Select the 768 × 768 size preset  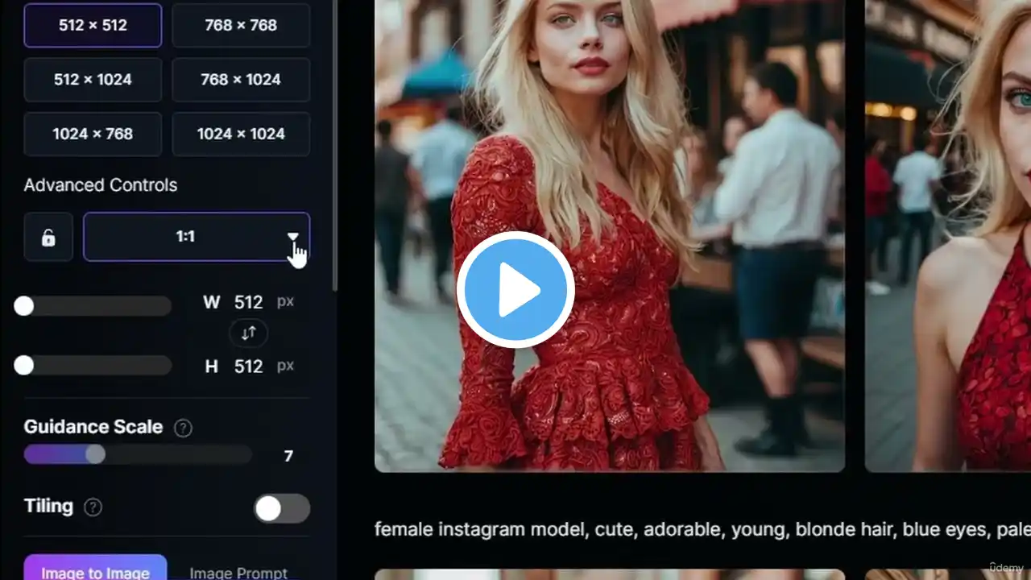241,25
